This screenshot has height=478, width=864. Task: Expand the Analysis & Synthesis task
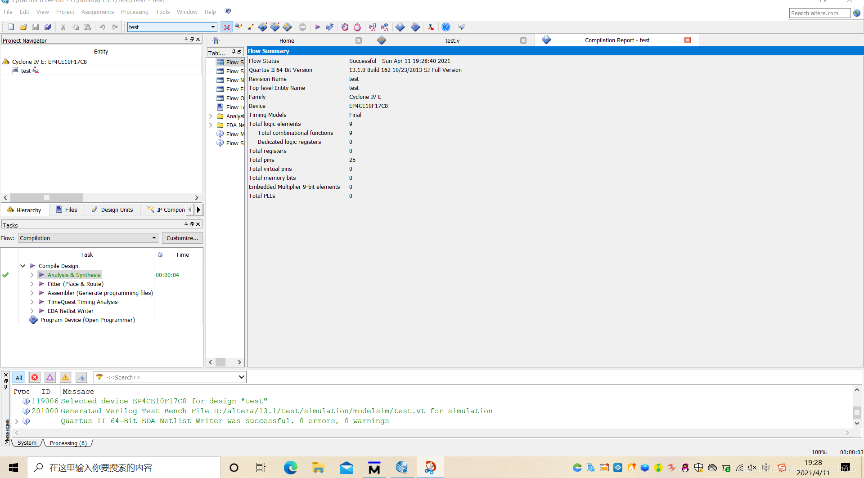32,275
